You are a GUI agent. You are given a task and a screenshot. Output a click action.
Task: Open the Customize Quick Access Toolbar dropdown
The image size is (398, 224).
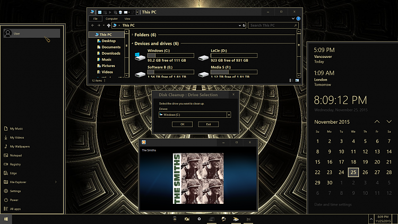pyautogui.click(x=137, y=12)
